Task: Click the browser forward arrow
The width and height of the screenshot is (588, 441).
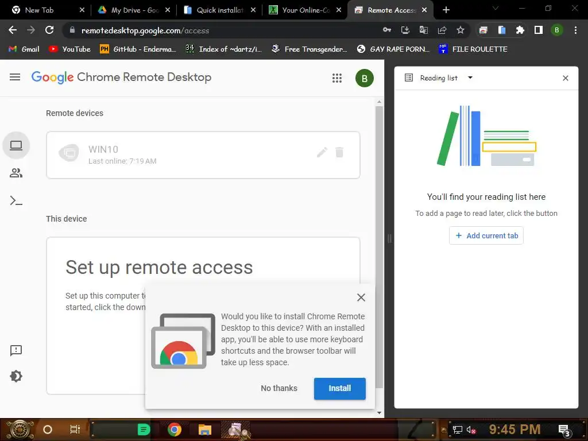Action: pyautogui.click(x=31, y=30)
